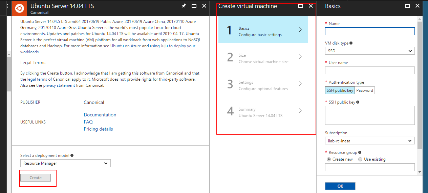Pin the Ubuntu Server blade

pyautogui.click(x=184, y=6)
